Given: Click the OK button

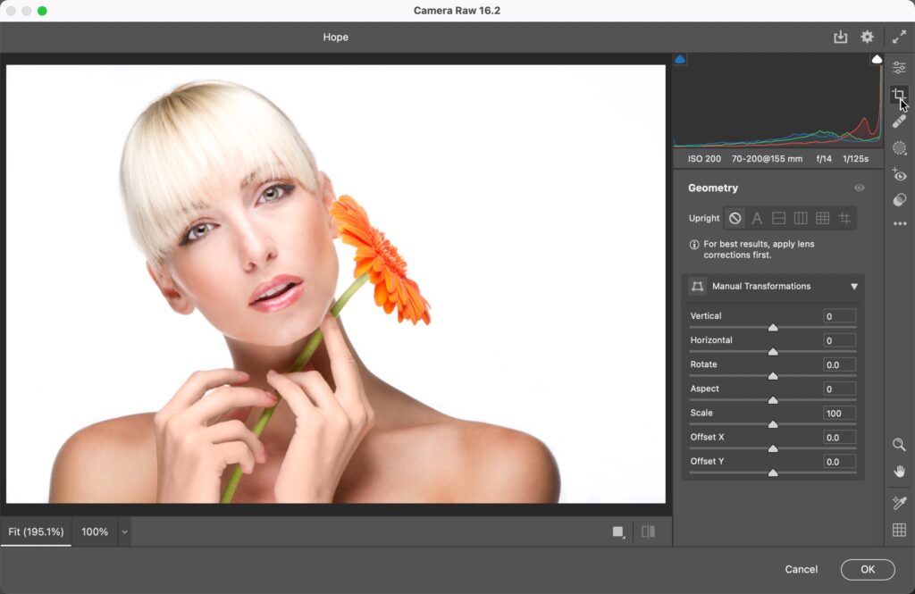Looking at the screenshot, I should click(868, 570).
